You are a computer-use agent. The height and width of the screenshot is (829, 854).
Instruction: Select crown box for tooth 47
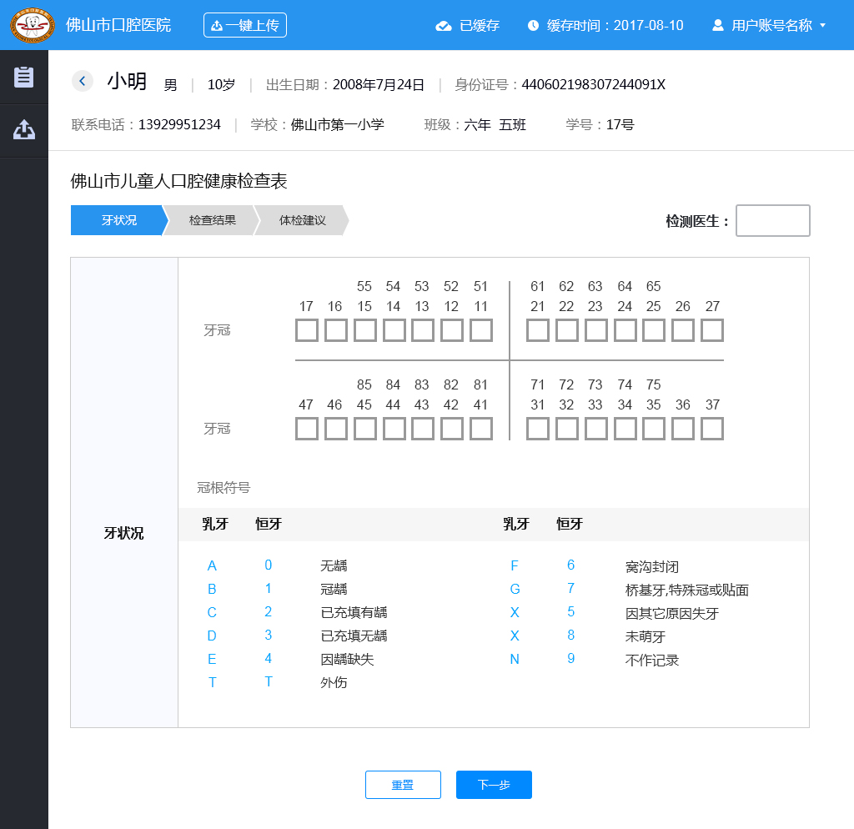click(307, 429)
